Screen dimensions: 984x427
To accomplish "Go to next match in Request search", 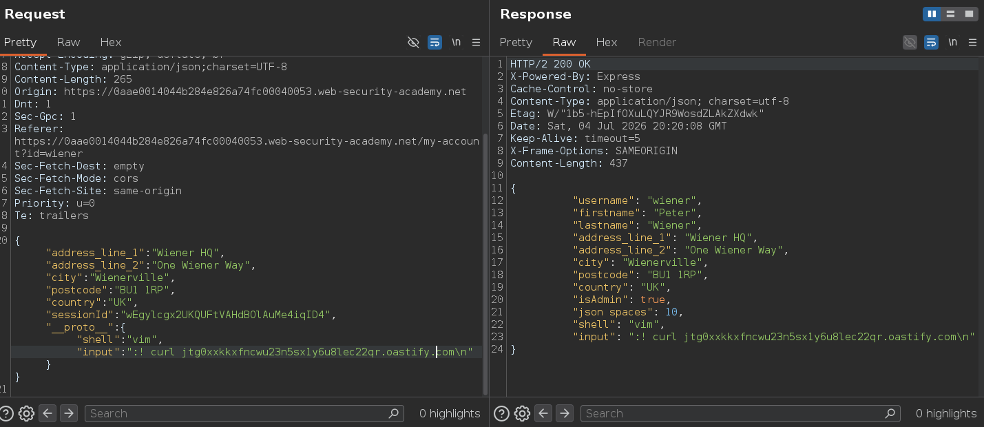I will click(68, 413).
